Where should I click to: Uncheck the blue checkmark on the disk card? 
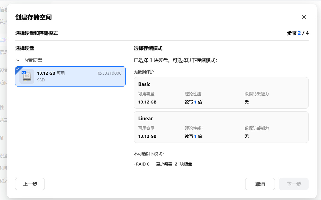coord(18,69)
